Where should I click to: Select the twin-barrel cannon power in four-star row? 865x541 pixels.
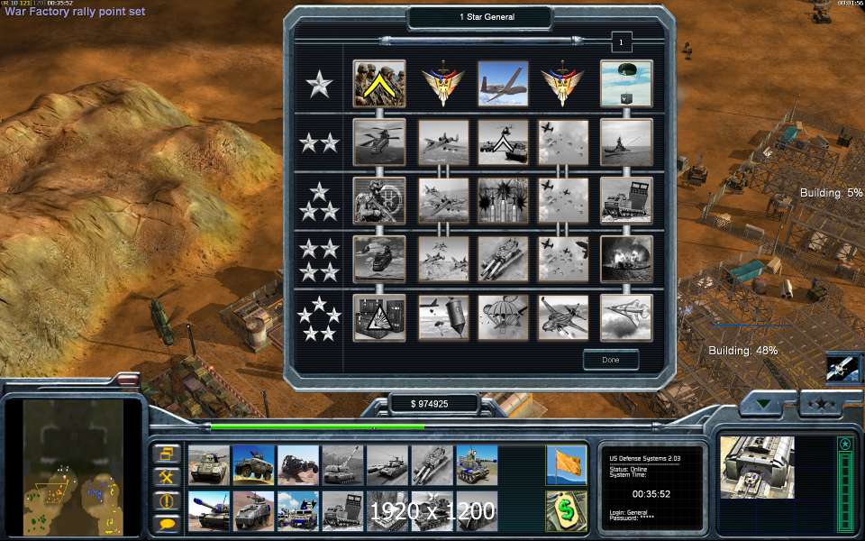point(503,259)
